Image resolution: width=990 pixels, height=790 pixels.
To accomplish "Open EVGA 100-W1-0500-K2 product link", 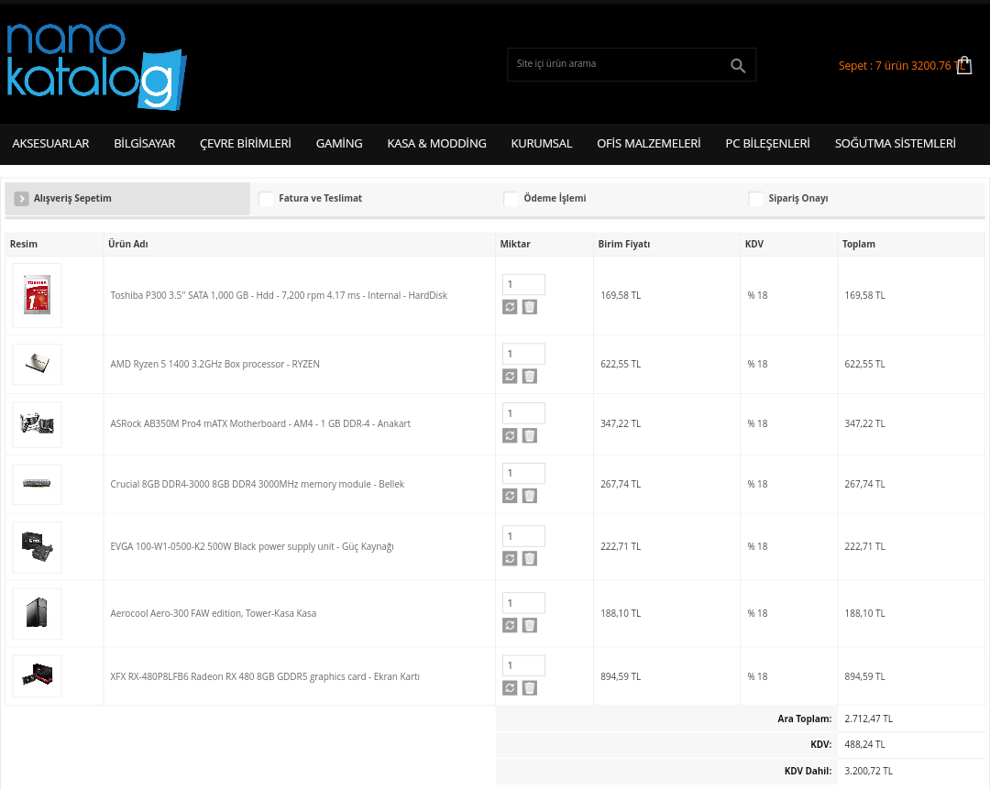I will click(x=252, y=547).
